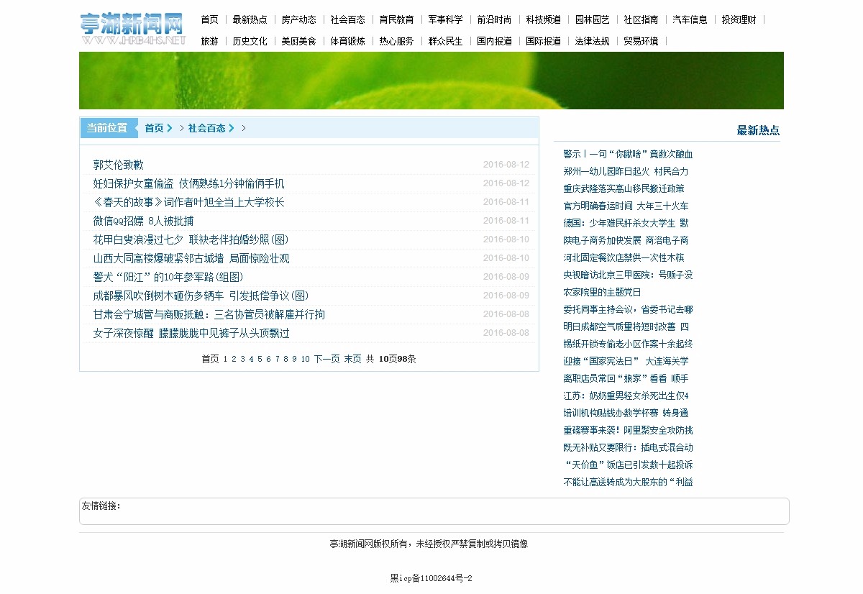Go to the 房产动态 section
The width and height of the screenshot is (863, 594).
point(298,19)
